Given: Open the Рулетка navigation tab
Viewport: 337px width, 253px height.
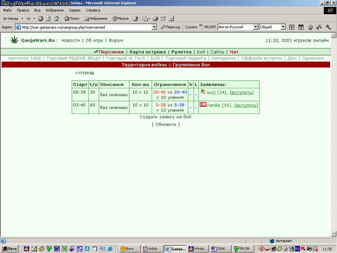Looking at the screenshot, I should [181, 52].
